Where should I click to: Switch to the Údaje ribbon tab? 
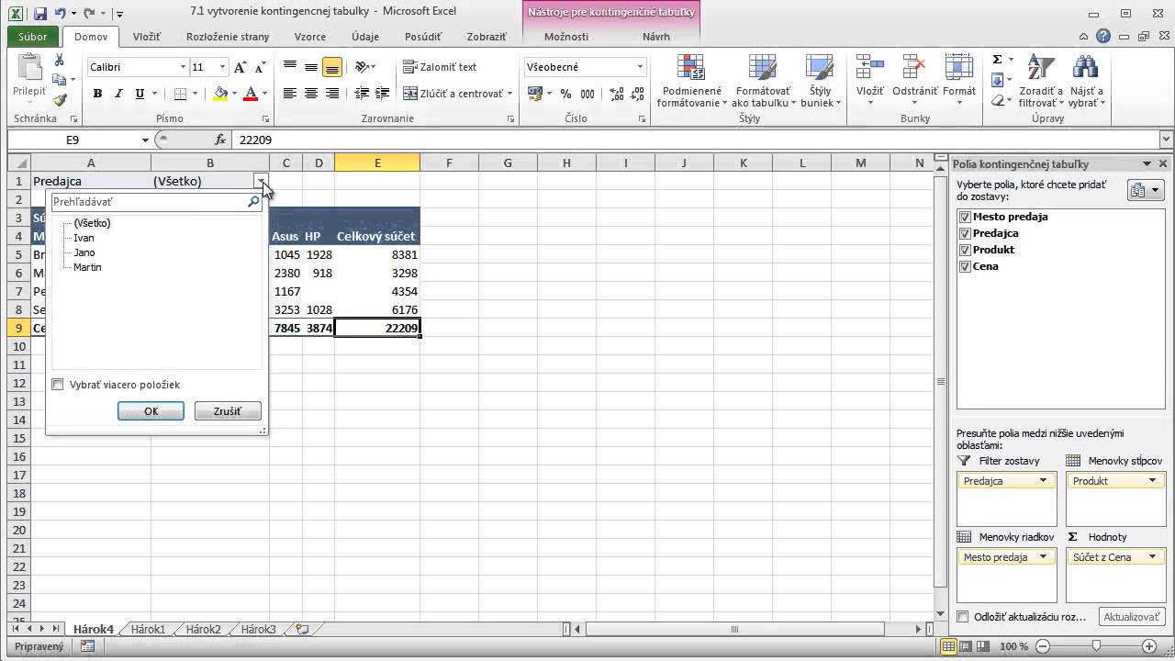pyautogui.click(x=365, y=37)
